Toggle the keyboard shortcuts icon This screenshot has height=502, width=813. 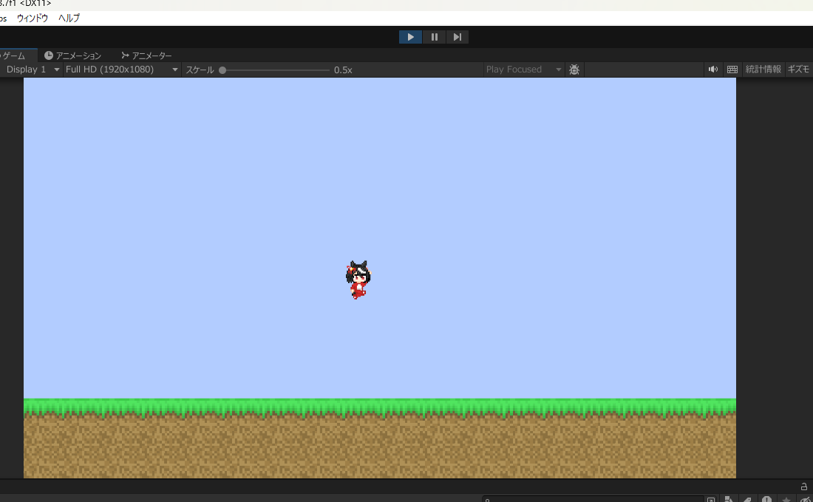(732, 69)
